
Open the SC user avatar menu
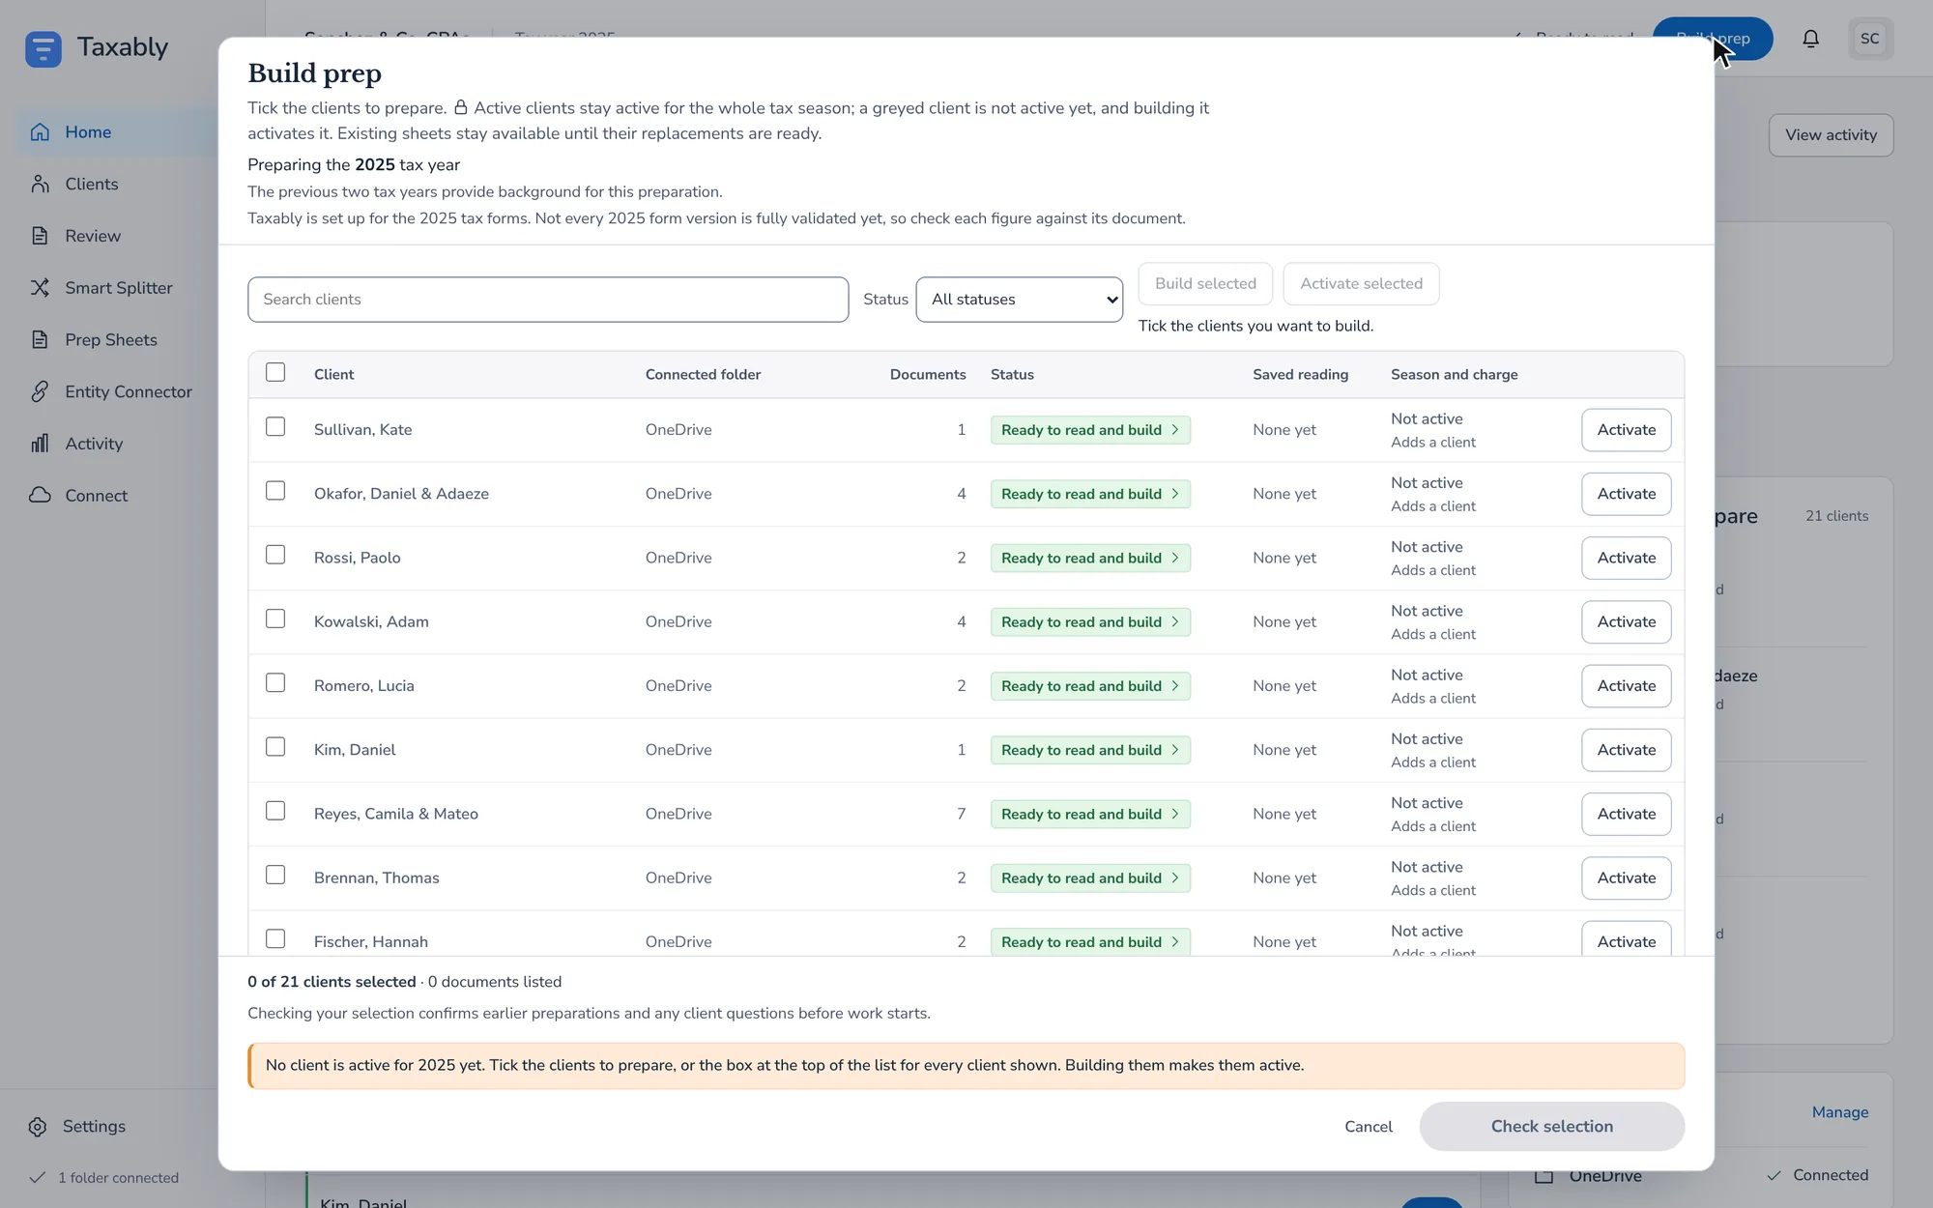[x=1870, y=39]
